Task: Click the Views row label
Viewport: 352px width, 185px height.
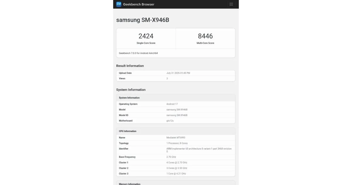Action: pos(122,78)
